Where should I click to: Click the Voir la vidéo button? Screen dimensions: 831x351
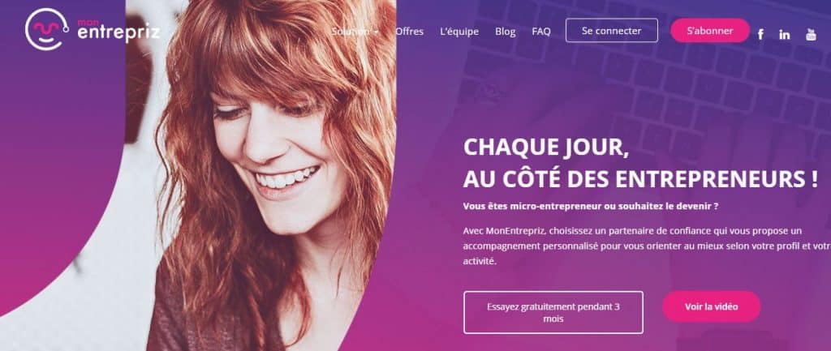pyautogui.click(x=711, y=306)
